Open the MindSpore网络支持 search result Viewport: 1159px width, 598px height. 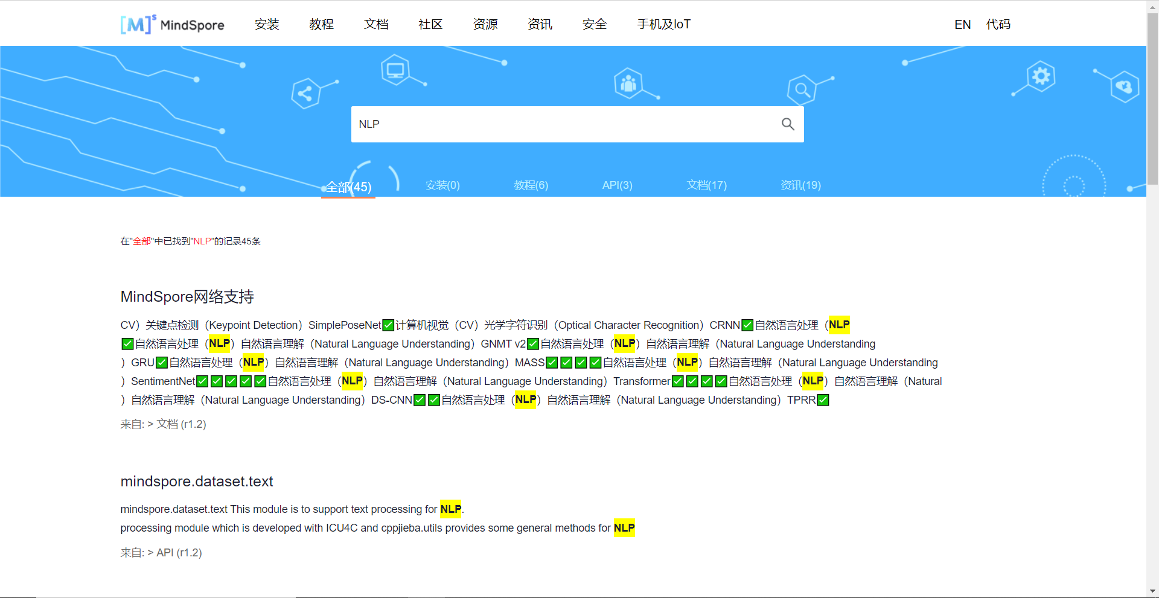[187, 296]
